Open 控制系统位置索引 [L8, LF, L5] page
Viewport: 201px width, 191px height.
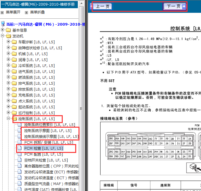[50, 125]
